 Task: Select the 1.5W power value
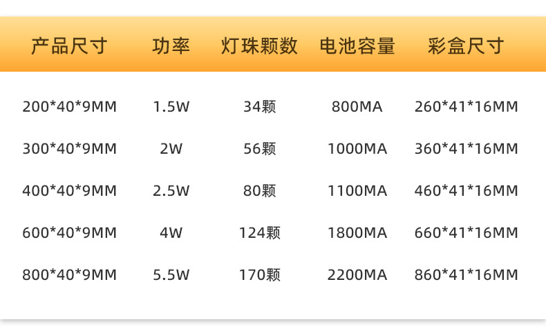pyautogui.click(x=171, y=107)
